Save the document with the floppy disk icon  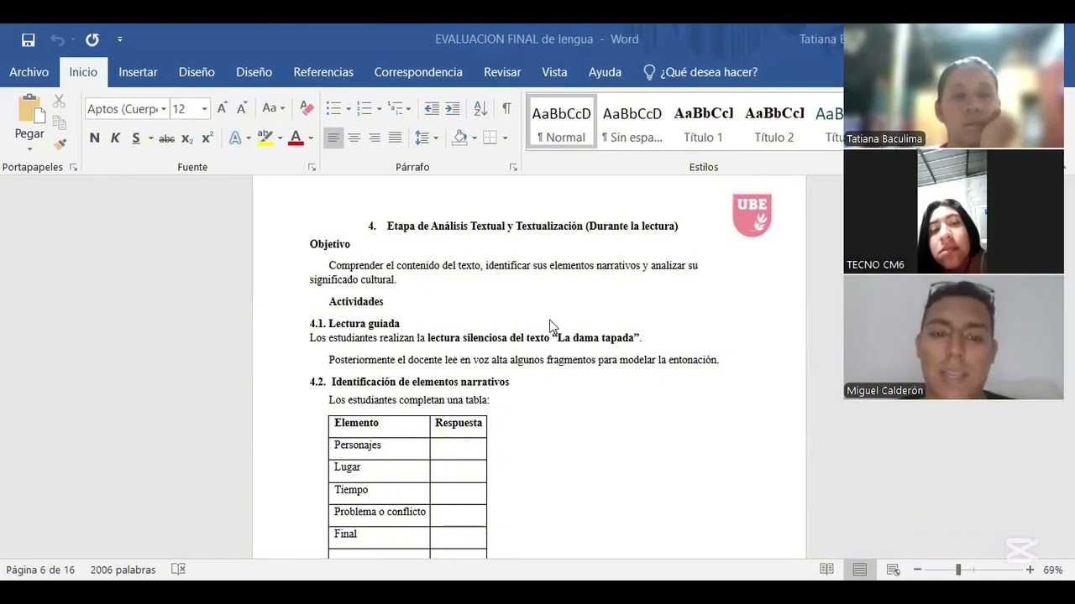[x=29, y=39]
